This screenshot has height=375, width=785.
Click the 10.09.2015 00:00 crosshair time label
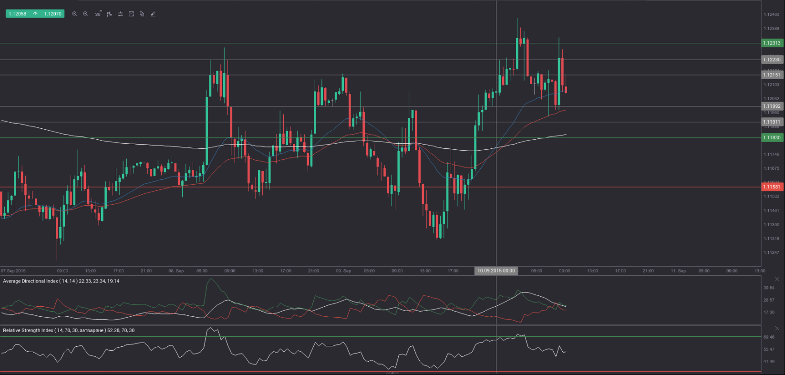click(496, 271)
